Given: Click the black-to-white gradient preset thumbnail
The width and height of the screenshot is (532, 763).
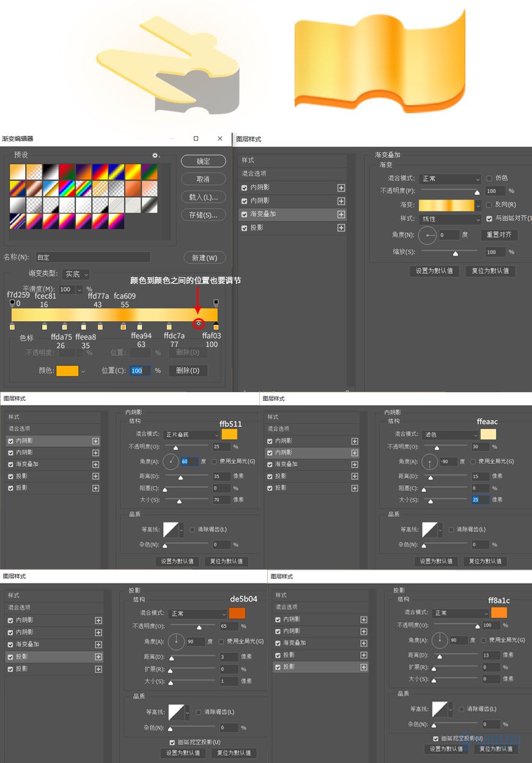Looking at the screenshot, I should (x=50, y=171).
